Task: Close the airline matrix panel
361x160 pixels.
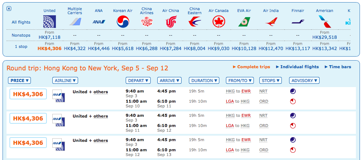Action: tap(9, 9)
